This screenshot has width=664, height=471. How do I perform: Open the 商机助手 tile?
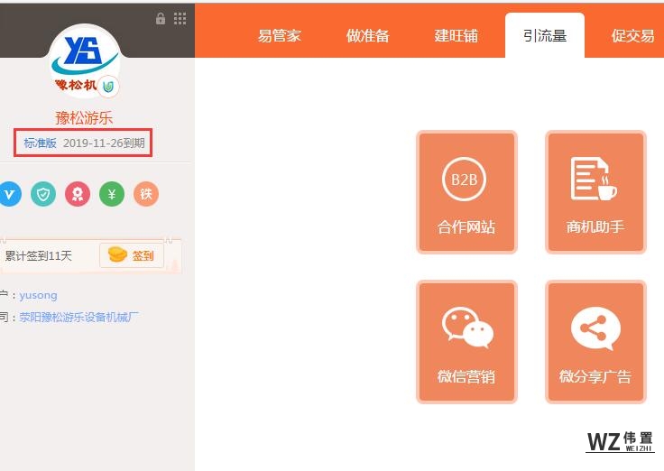[x=595, y=192]
